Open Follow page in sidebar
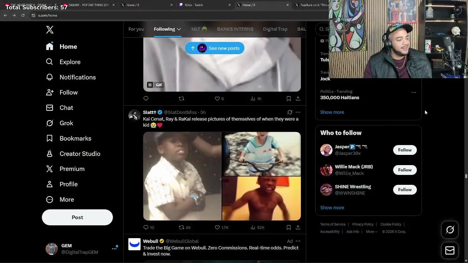 pyautogui.click(x=61, y=92)
